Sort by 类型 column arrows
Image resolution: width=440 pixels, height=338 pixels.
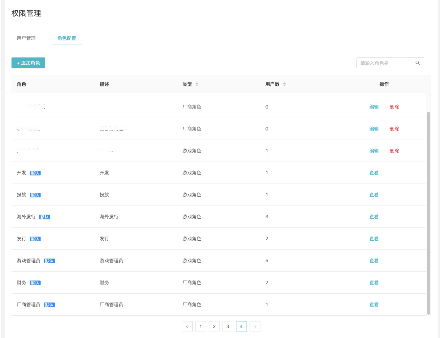coord(197,84)
